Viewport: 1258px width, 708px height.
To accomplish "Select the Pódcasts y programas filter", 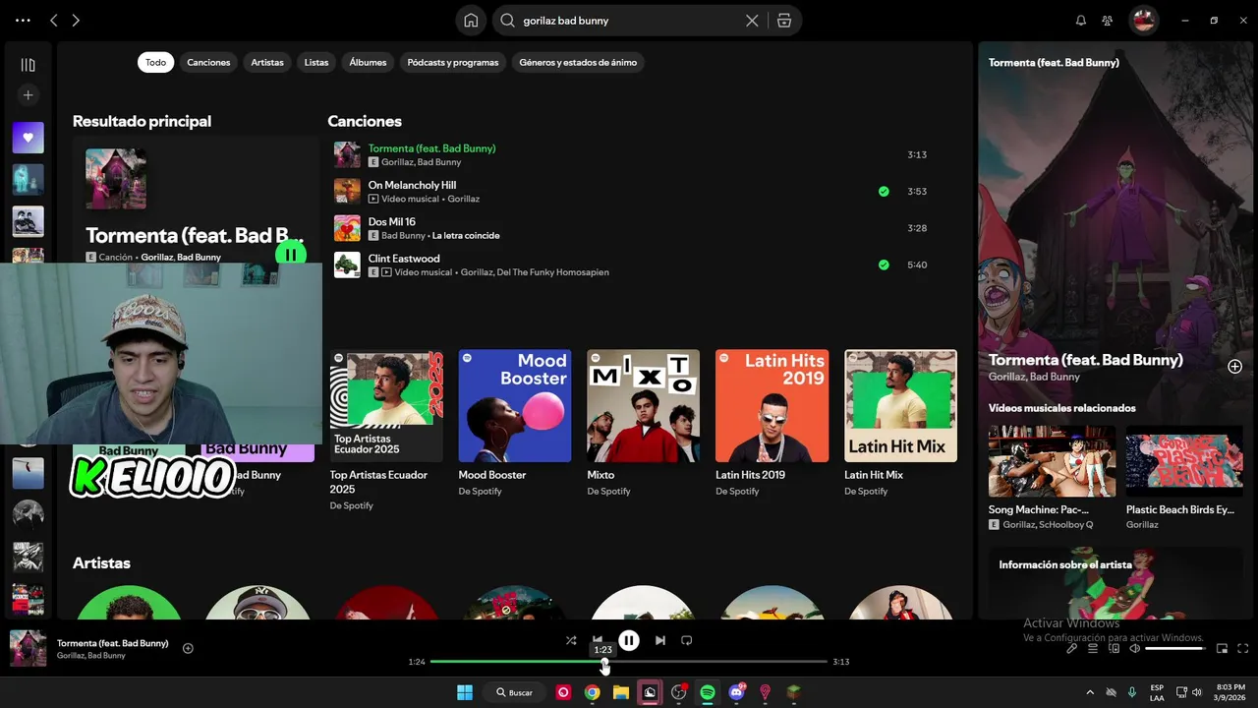I will [453, 62].
